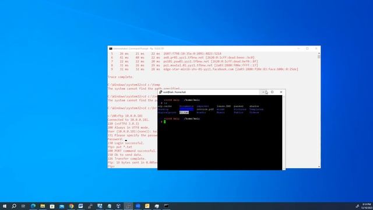Minimize the root@kali terminal window
The width and height of the screenshot is (373, 210).
coord(263,92)
